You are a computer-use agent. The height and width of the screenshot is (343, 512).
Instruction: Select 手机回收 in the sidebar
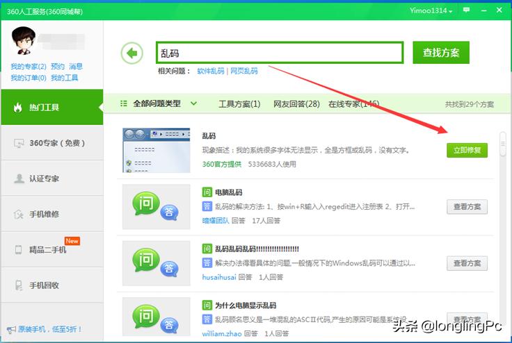pyautogui.click(x=52, y=285)
